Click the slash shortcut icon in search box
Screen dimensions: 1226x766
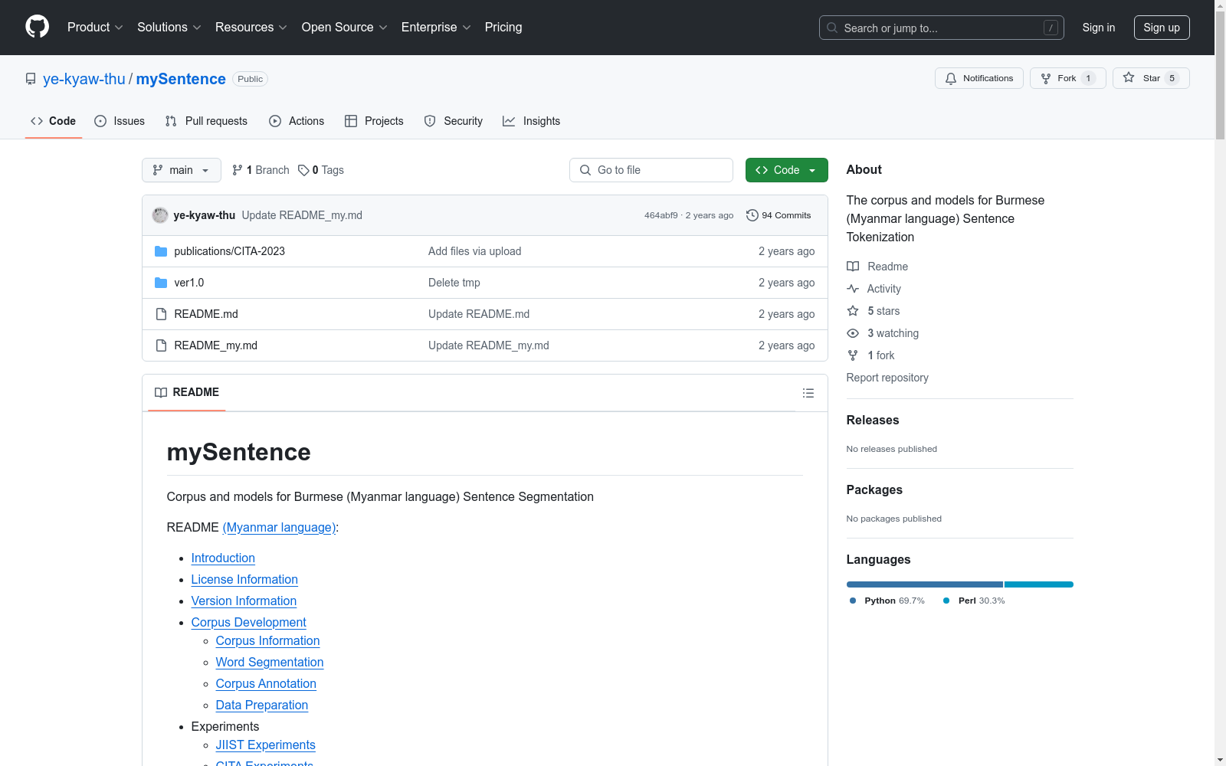click(1051, 28)
